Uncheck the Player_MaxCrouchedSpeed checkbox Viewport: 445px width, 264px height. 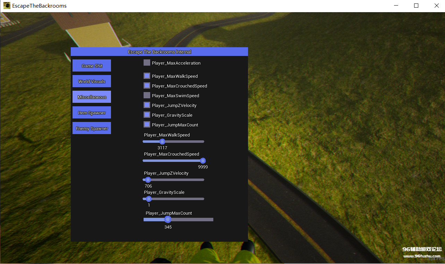(x=147, y=85)
